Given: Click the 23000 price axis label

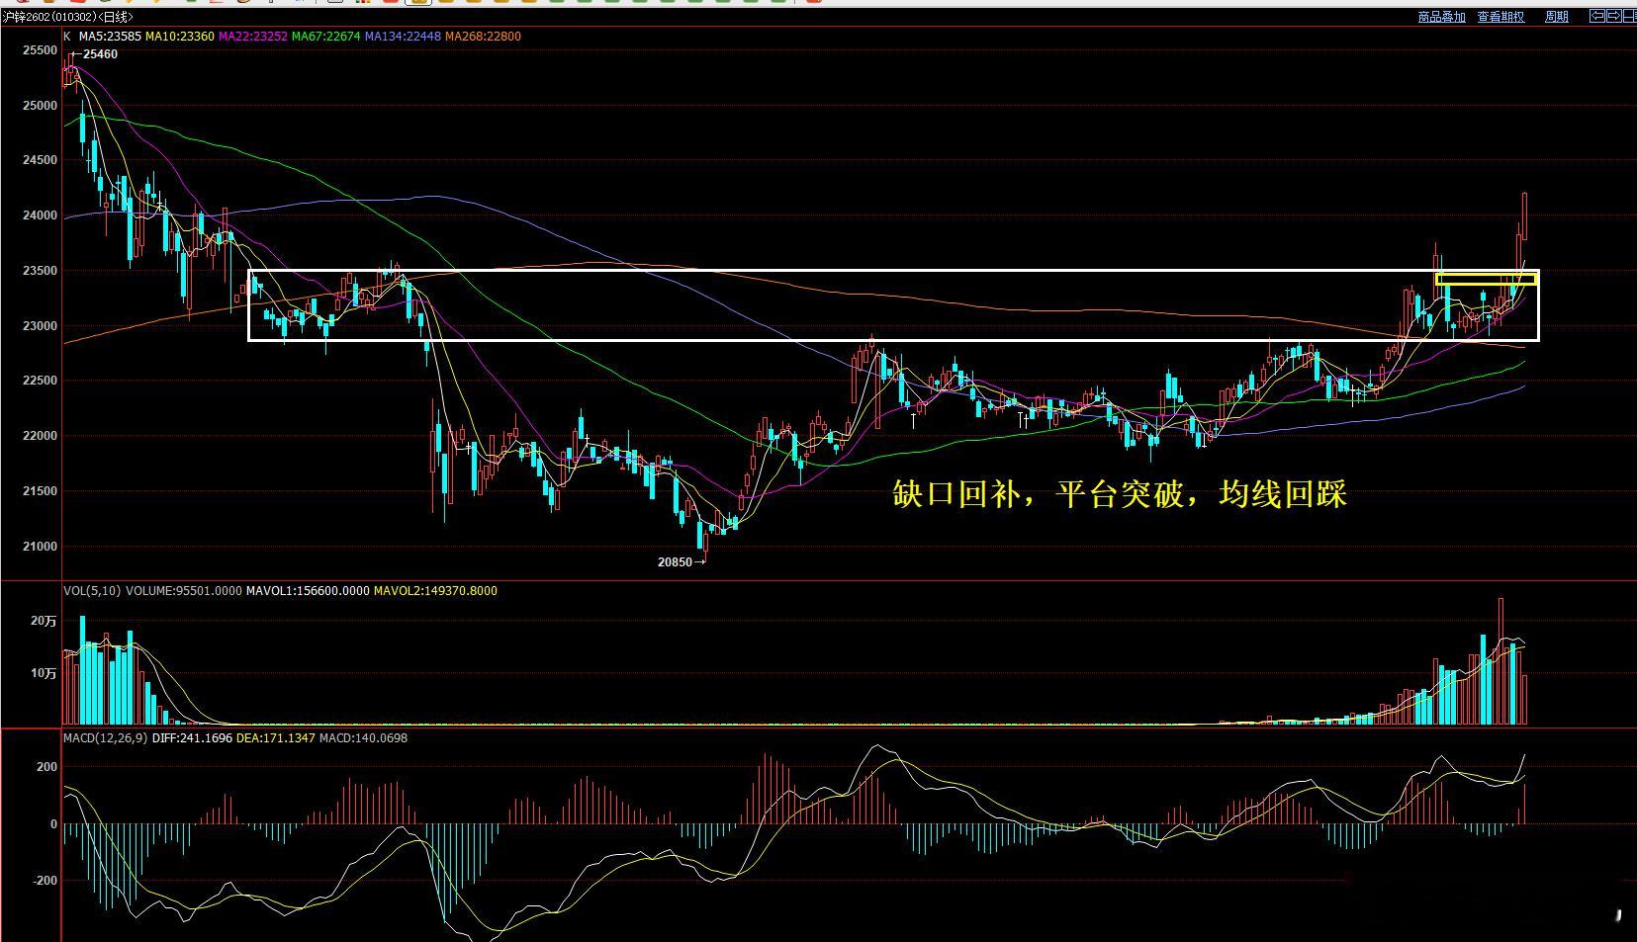Looking at the screenshot, I should coord(41,326).
